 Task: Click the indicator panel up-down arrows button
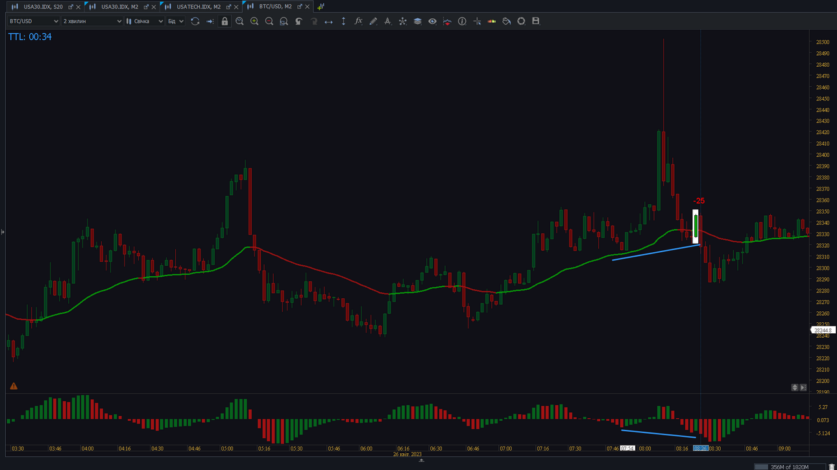pyautogui.click(x=795, y=388)
